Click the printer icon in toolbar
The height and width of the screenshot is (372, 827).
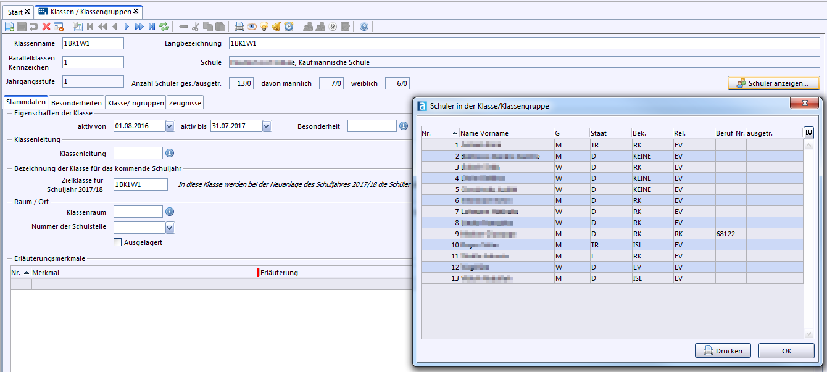239,27
